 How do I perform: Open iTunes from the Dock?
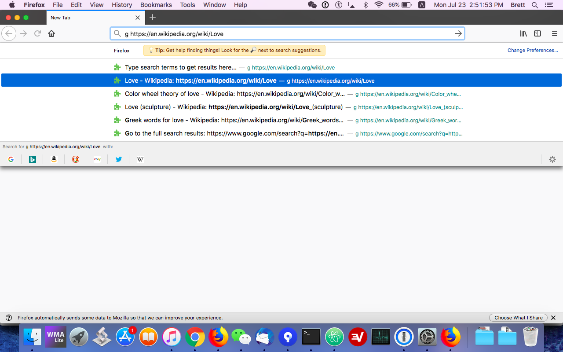point(172,337)
